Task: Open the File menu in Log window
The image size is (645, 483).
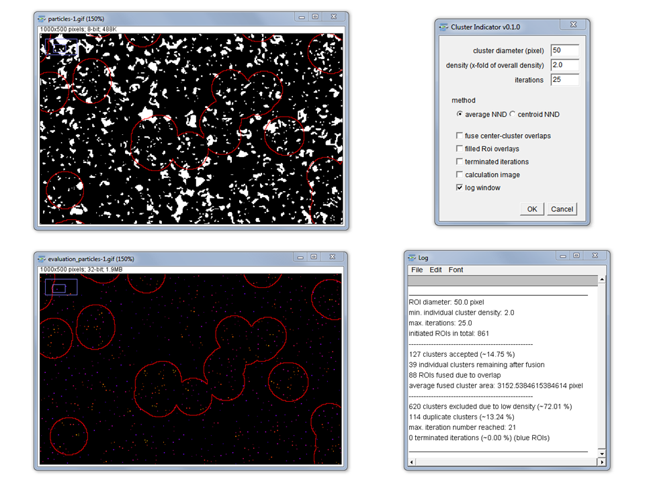Action: pos(417,270)
